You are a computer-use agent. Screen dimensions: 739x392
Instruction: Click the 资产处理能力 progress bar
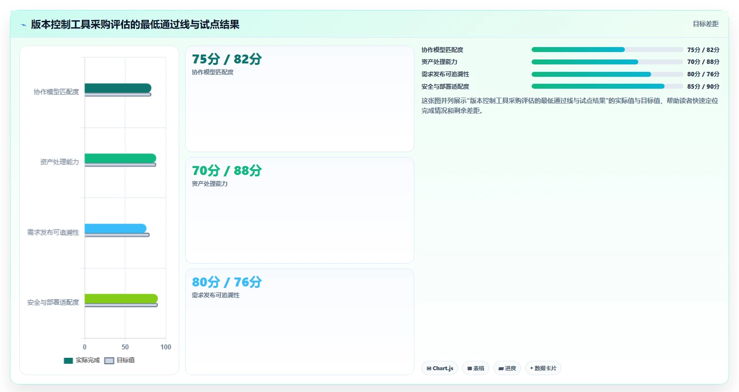(607, 62)
